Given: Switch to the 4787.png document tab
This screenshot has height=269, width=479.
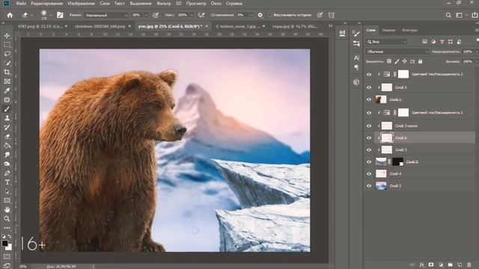Looking at the screenshot, I should [40, 27].
